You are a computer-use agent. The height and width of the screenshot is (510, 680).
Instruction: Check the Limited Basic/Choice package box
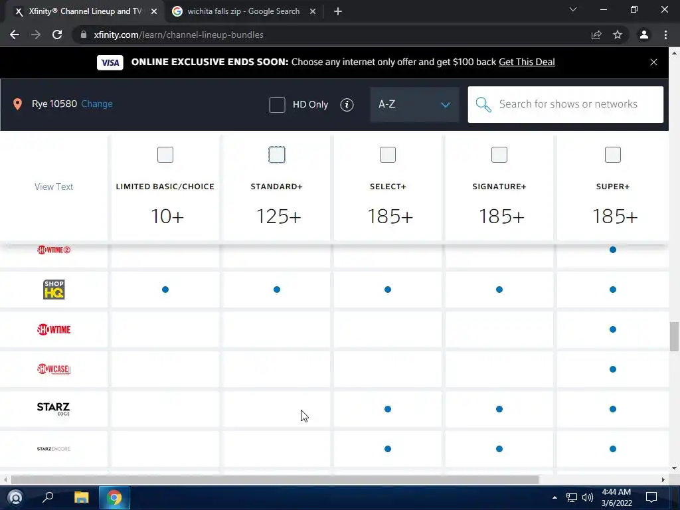[x=165, y=155]
